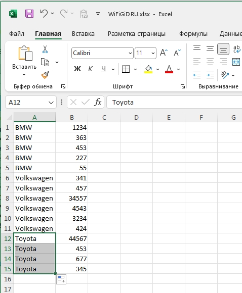
Task: Click the Excel application logo icon
Action: pos(13,14)
